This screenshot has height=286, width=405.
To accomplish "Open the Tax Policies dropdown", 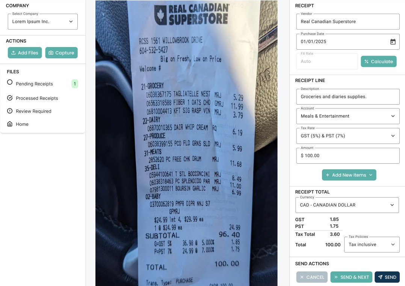I will pos(372,245).
